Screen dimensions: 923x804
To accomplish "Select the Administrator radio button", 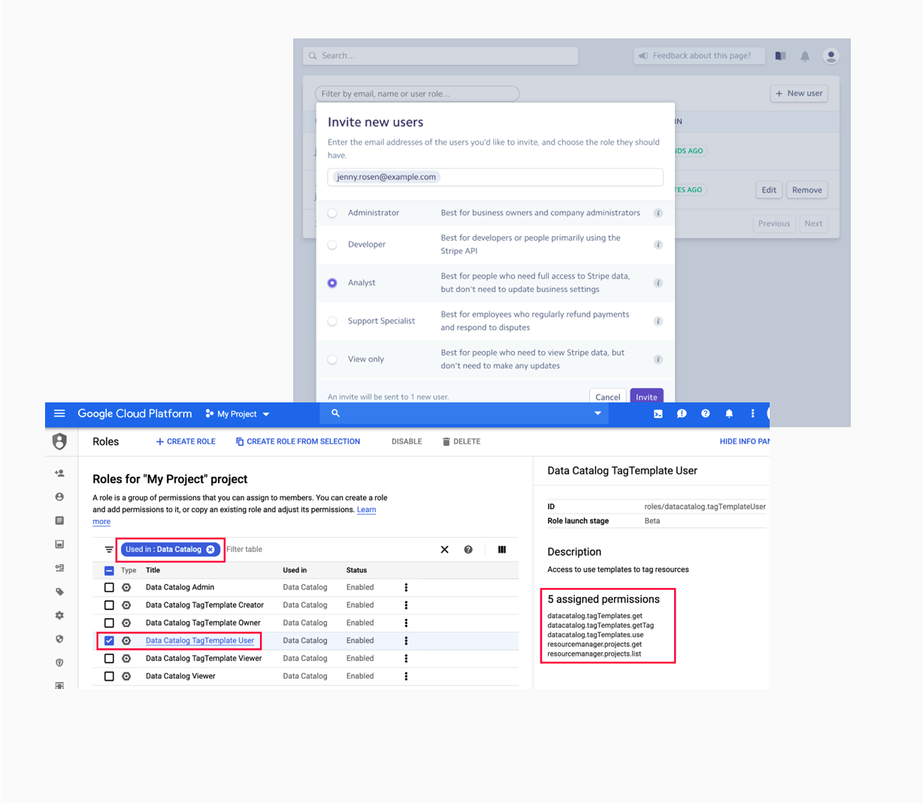I will (332, 213).
